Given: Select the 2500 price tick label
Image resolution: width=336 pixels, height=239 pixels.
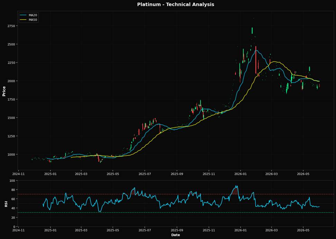Looking at the screenshot, I should [11, 44].
